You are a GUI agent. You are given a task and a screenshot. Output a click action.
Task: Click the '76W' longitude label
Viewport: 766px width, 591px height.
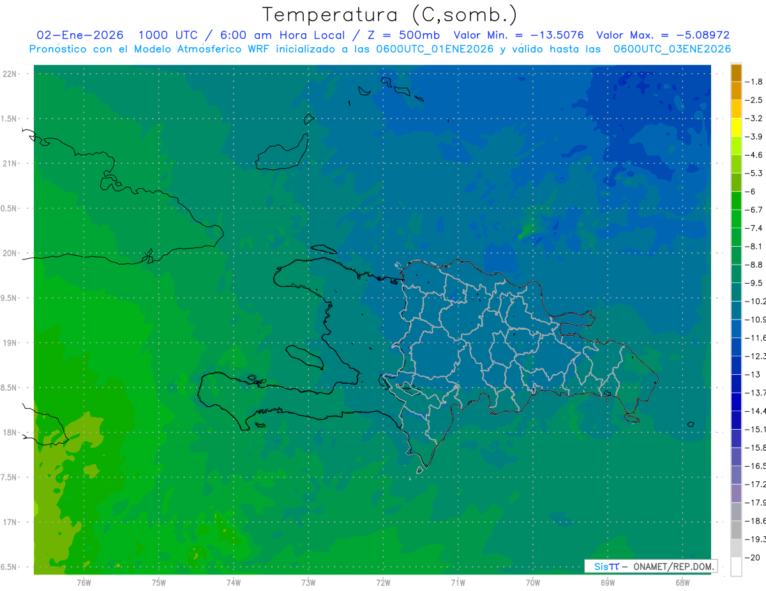[84, 582]
